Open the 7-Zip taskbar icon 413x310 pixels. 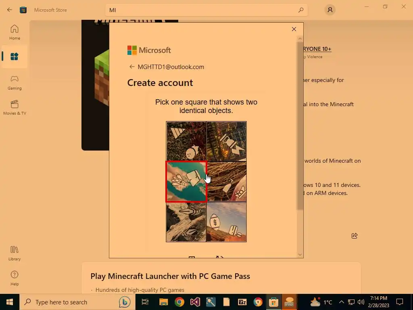coord(242,302)
